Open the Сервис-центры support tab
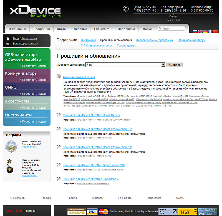 [x=127, y=46]
